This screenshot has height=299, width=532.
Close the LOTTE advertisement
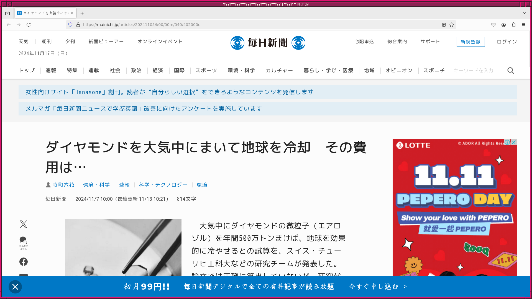(514, 142)
